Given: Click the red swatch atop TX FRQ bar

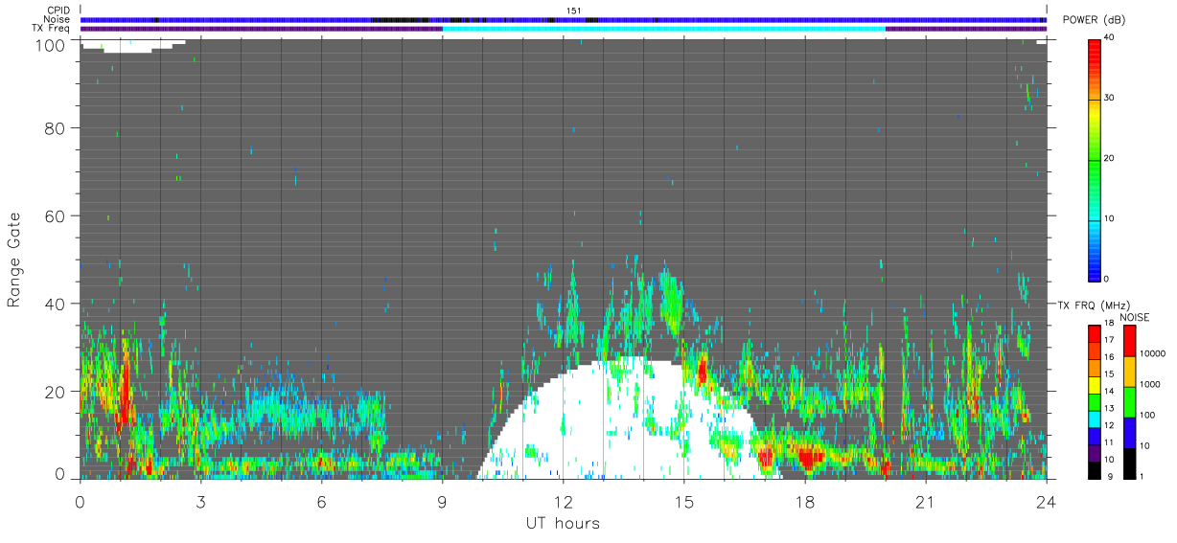Looking at the screenshot, I should click(x=1096, y=333).
